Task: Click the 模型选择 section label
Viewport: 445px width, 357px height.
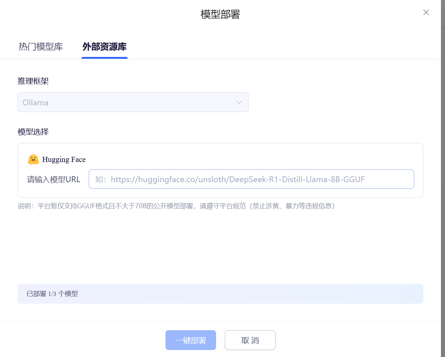Action: tap(33, 132)
